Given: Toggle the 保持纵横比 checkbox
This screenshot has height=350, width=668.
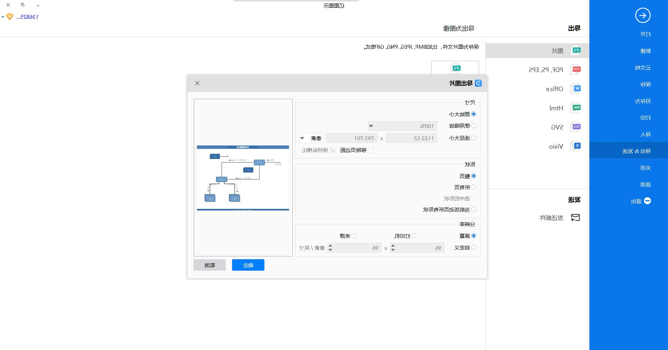Looking at the screenshot, I should [x=333, y=150].
